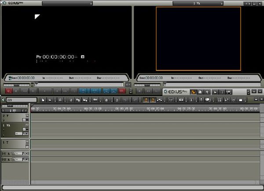
Task: Paste at cursor with the paste icon
Action: click(x=85, y=100)
